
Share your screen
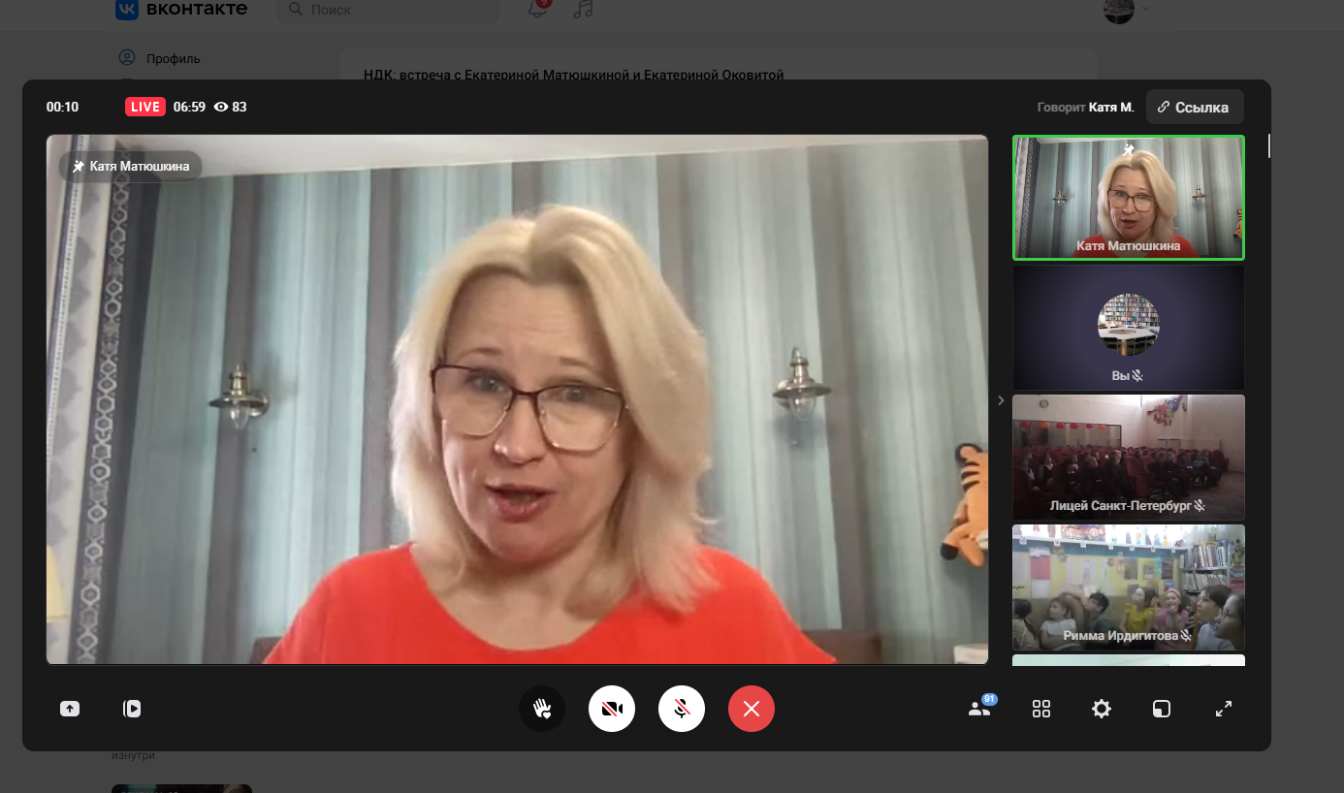[x=70, y=709]
